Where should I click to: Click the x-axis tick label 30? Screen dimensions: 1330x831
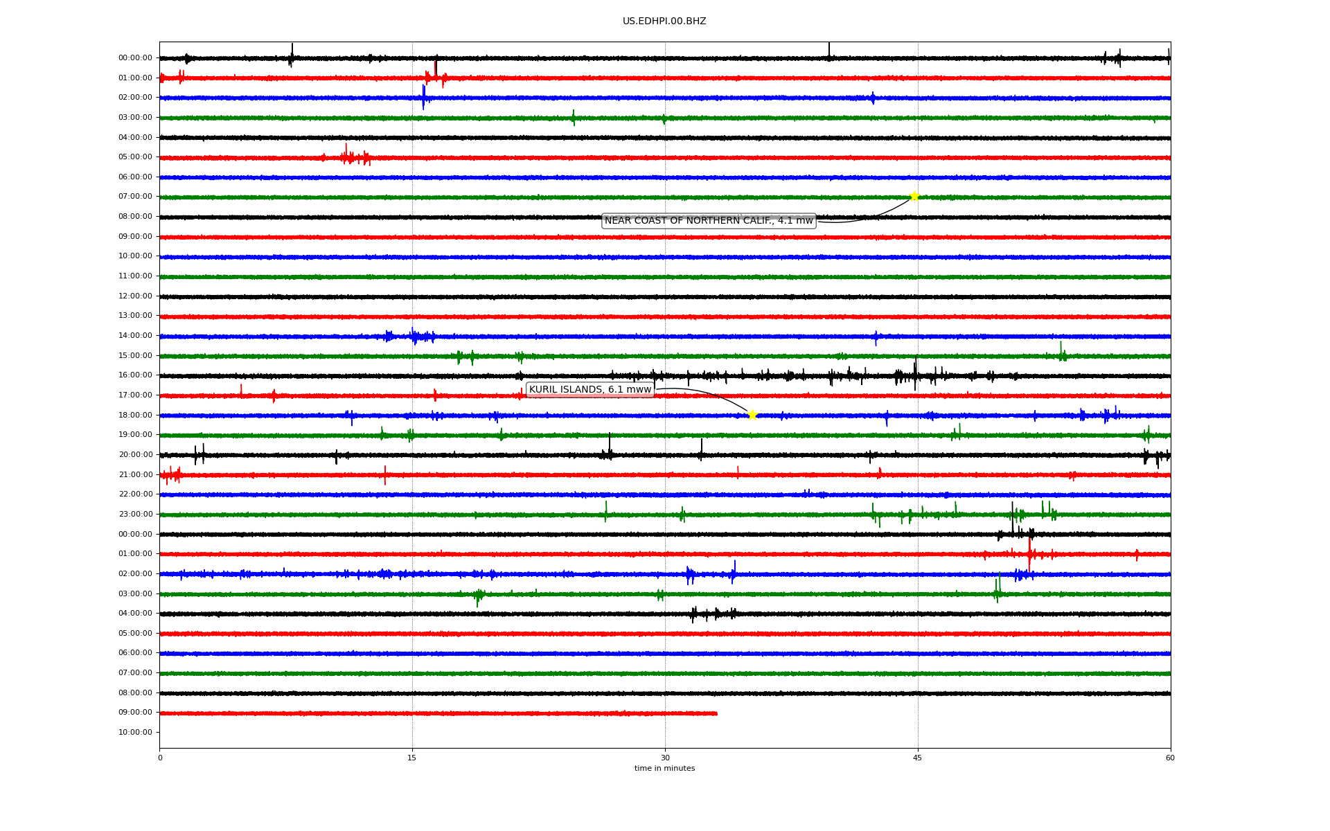(665, 758)
